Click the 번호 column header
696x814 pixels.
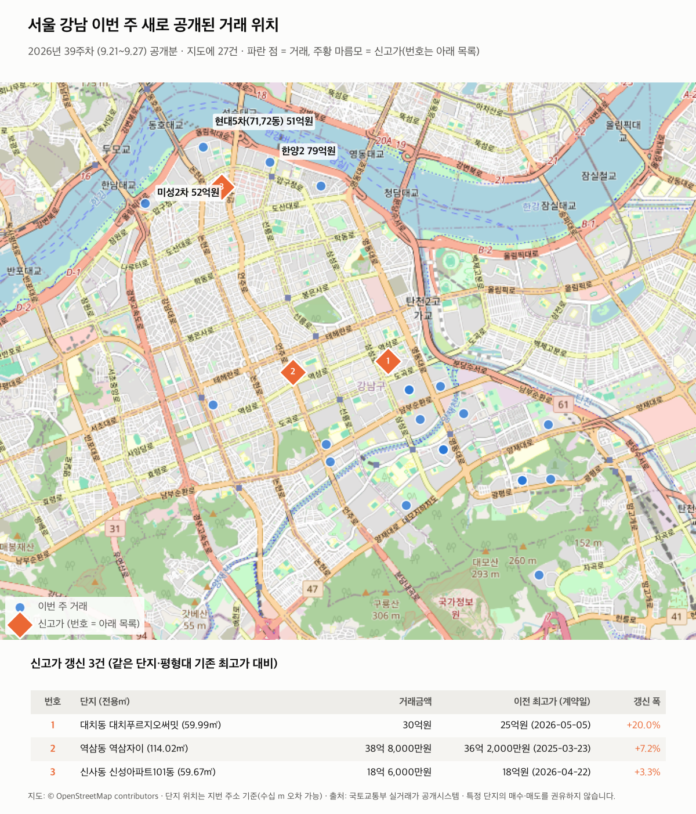click(53, 701)
